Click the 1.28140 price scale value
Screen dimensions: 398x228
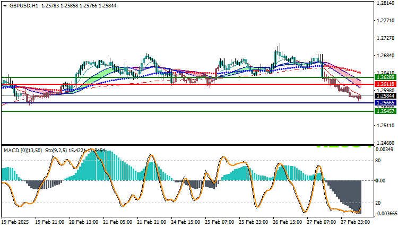tap(386, 3)
